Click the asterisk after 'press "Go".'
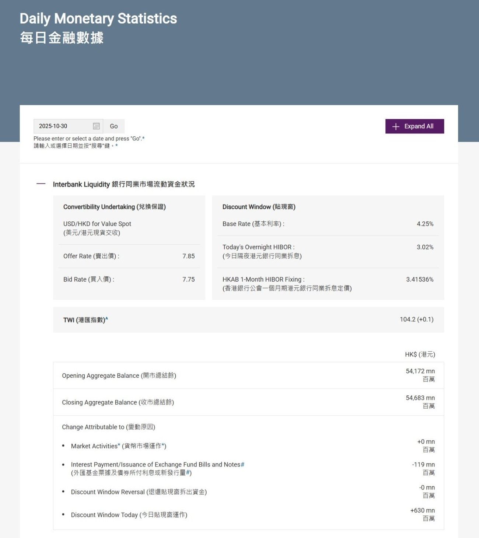Image resolution: width=479 pixels, height=538 pixels. pos(143,139)
